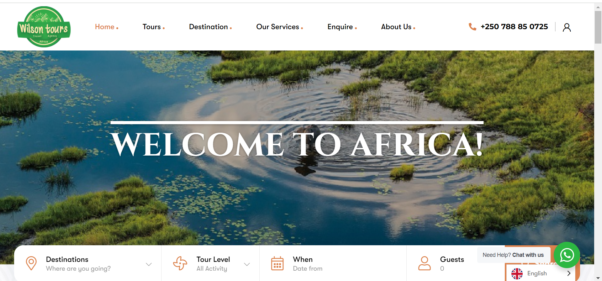Call the +250 788 85 0725 number link

click(x=514, y=27)
